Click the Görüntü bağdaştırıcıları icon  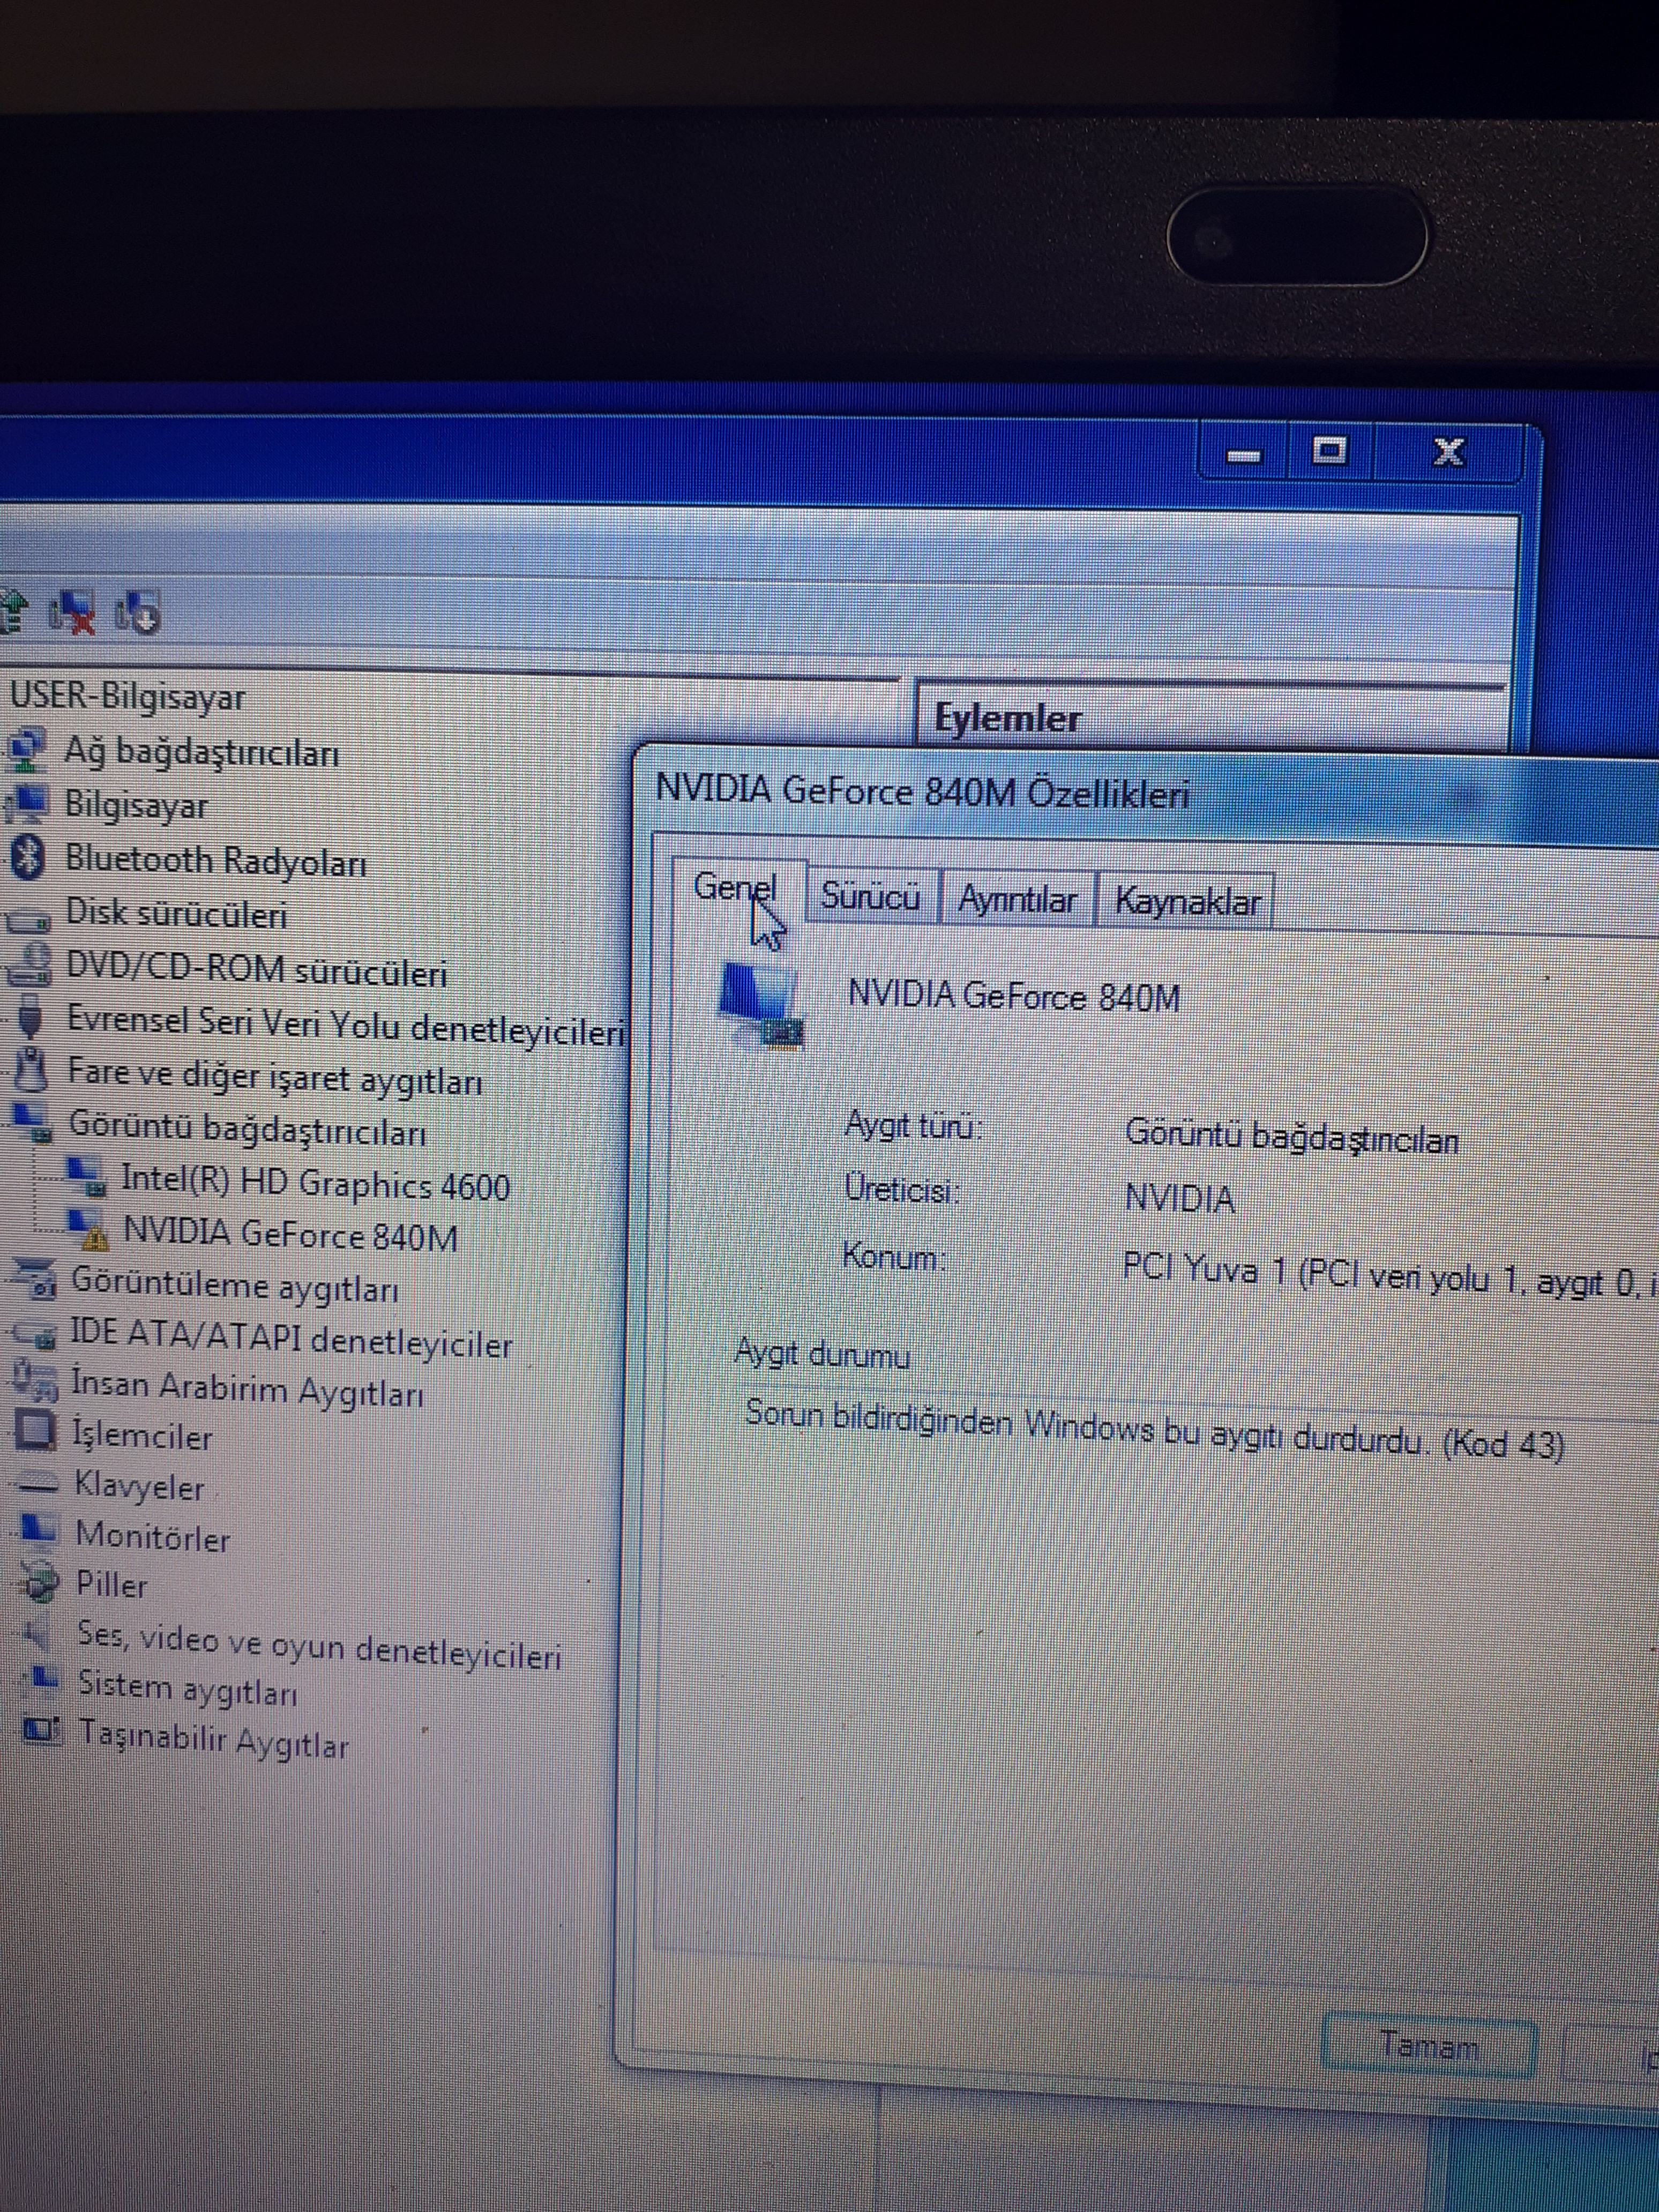point(31,1124)
